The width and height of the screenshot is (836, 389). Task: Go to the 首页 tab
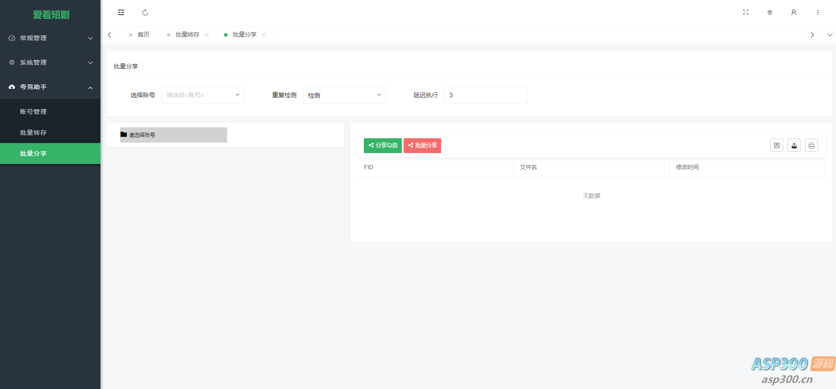tap(143, 35)
